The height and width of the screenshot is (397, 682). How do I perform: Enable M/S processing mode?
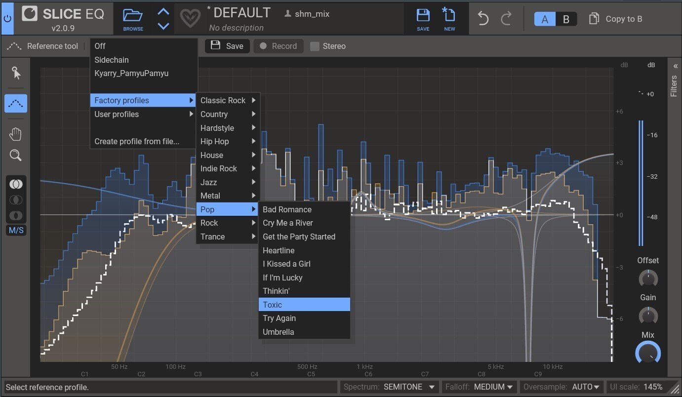tap(16, 230)
